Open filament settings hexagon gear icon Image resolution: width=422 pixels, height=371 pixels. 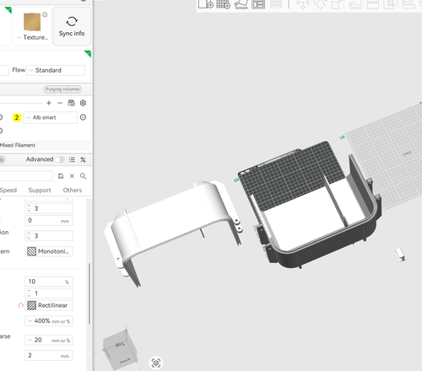coord(83,103)
